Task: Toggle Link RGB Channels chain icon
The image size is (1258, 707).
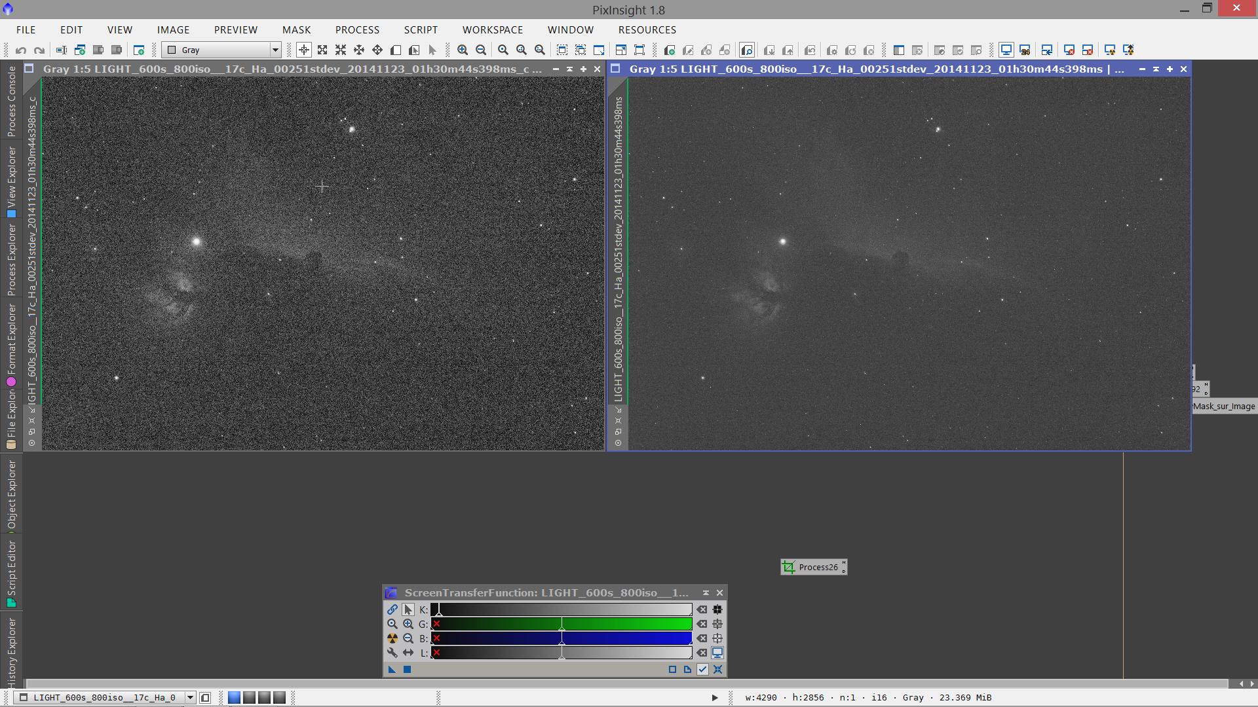Action: [x=392, y=609]
